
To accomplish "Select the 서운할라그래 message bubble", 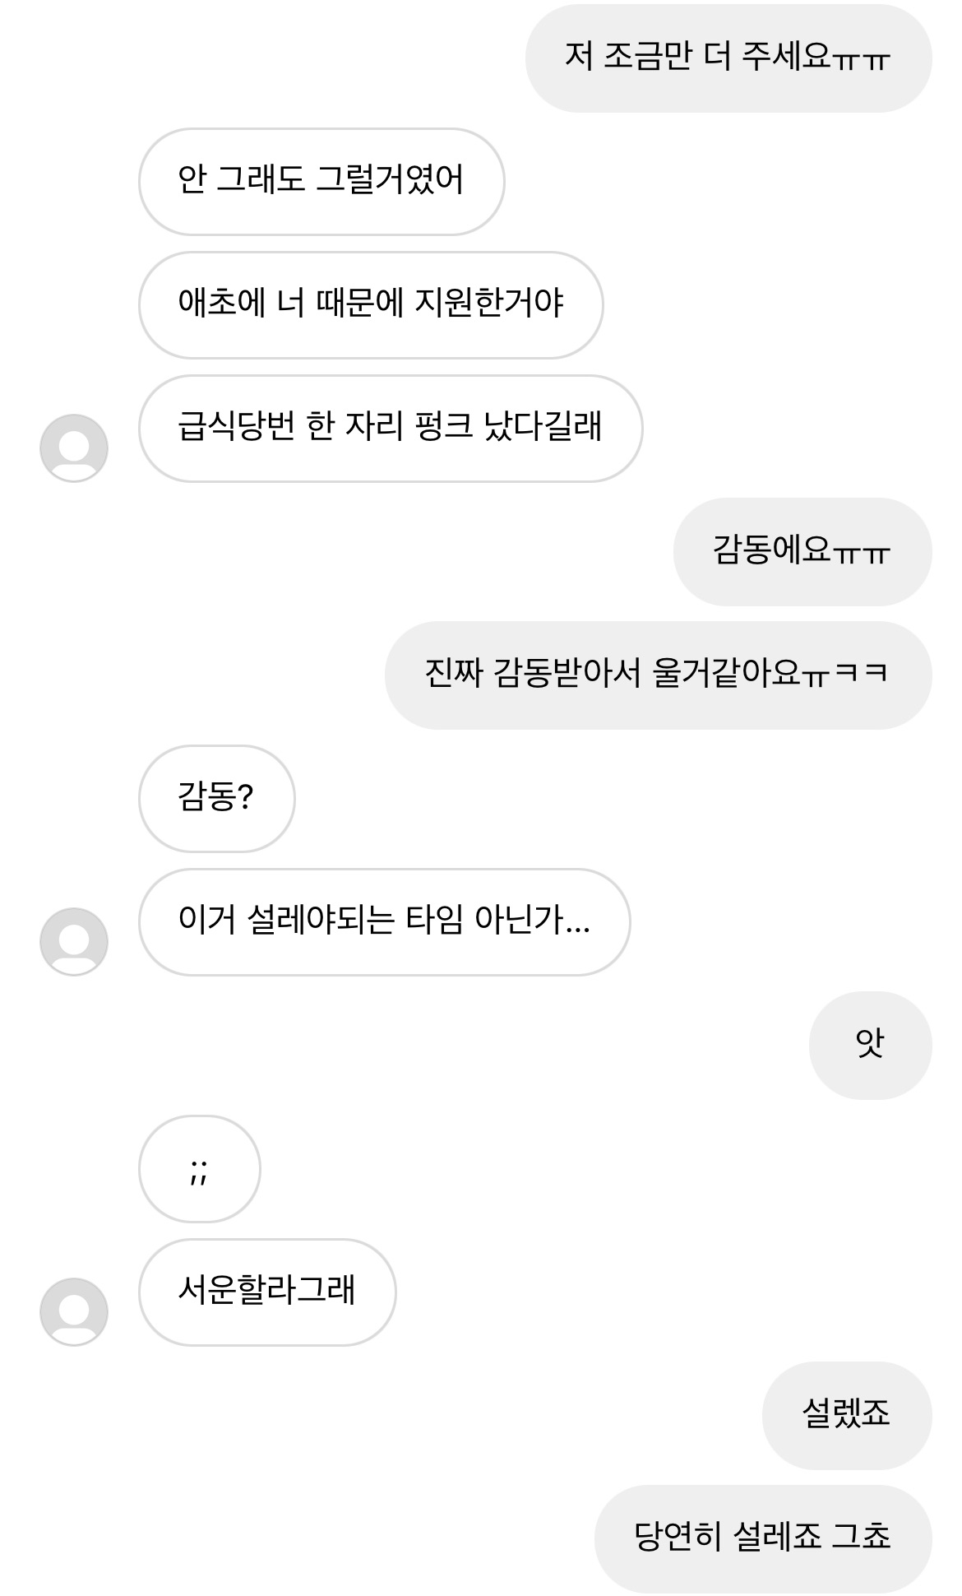I will pos(267,1292).
